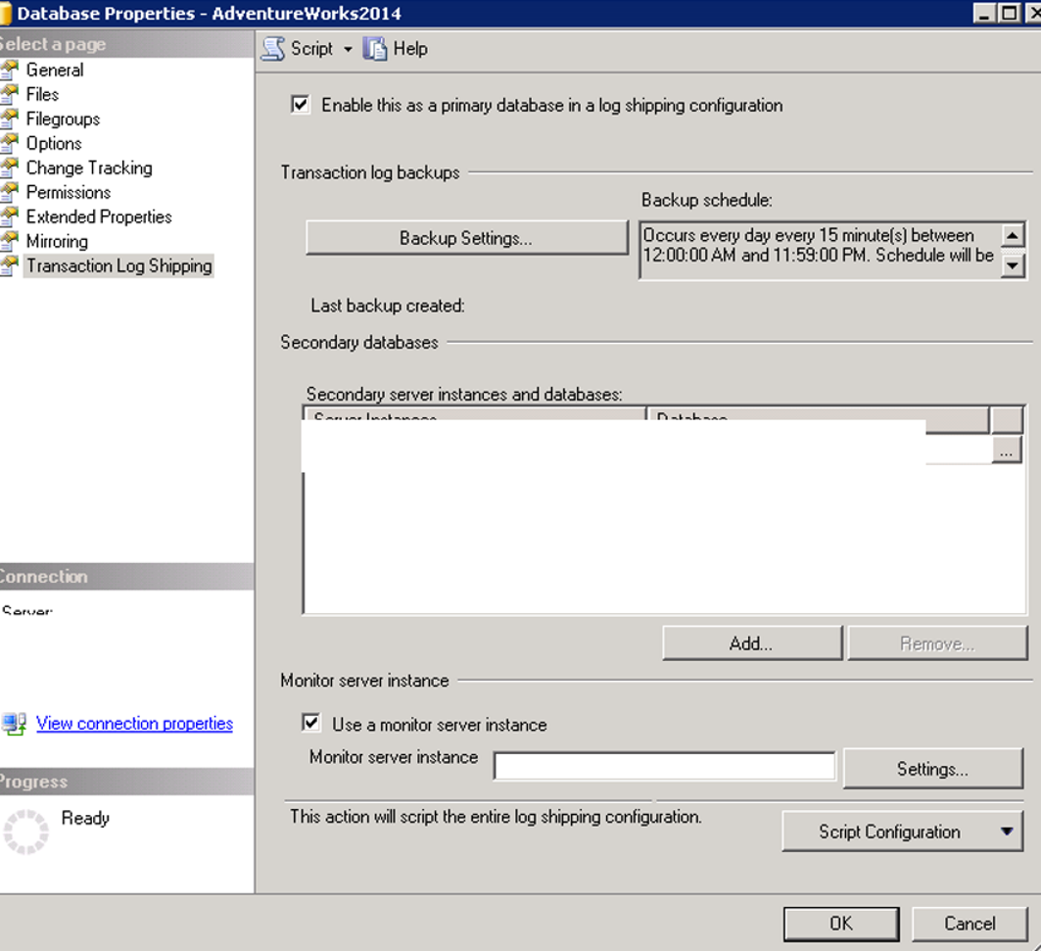The height and width of the screenshot is (951, 1041).
Task: Open the Change Tracking page
Action: coord(89,168)
